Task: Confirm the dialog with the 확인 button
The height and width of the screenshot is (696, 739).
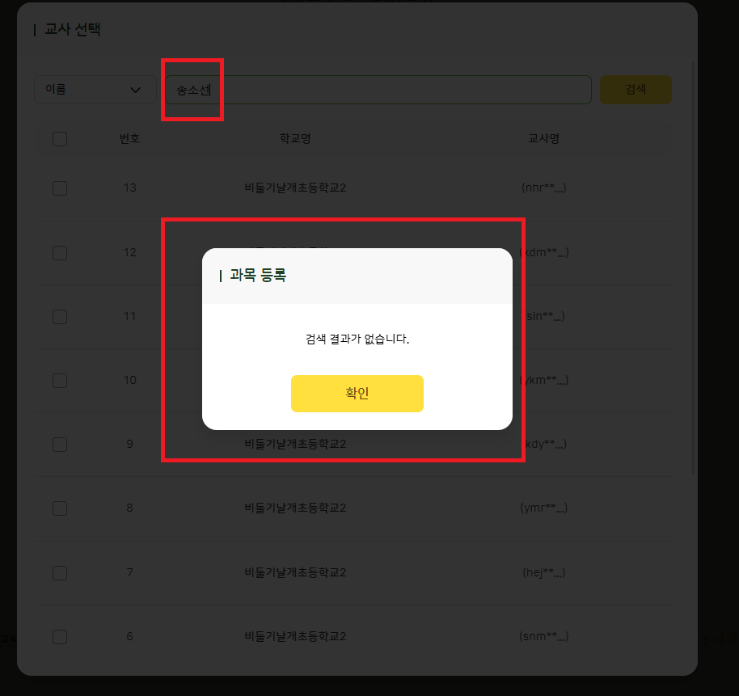Action: pyautogui.click(x=357, y=393)
